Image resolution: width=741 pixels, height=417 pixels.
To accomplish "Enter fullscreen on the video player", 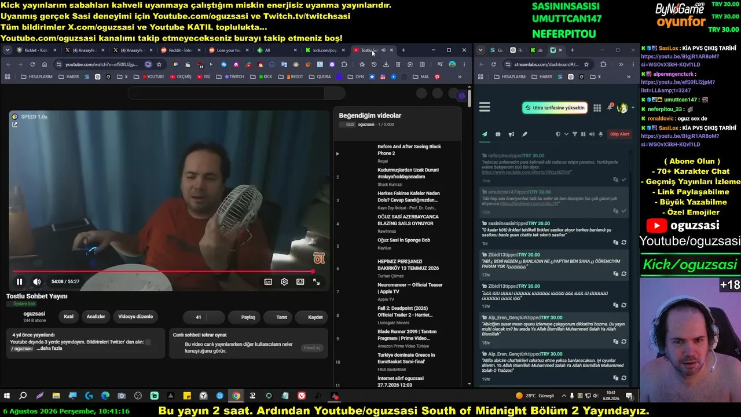I will [317, 281].
